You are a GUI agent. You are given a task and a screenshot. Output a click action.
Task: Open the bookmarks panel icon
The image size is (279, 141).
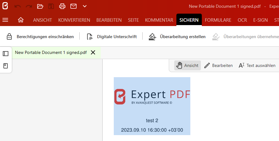coord(6,66)
